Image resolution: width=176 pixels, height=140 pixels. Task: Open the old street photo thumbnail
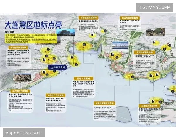click(155, 32)
